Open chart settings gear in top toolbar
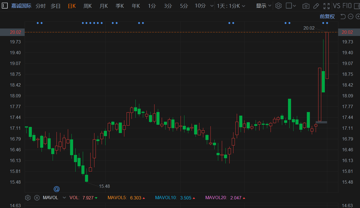The height and width of the screenshot is (208, 360). point(279,6)
